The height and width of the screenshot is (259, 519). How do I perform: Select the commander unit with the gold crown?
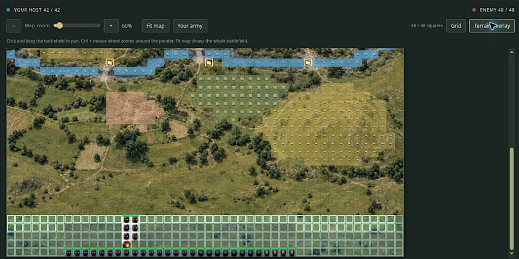tap(126, 245)
